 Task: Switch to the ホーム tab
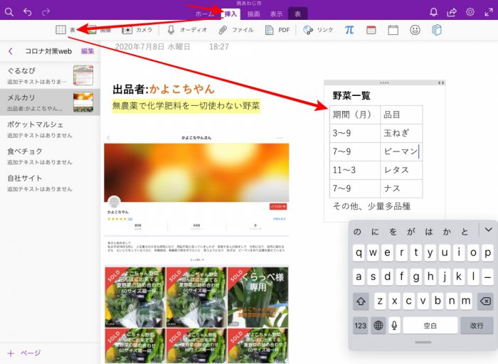click(x=204, y=14)
